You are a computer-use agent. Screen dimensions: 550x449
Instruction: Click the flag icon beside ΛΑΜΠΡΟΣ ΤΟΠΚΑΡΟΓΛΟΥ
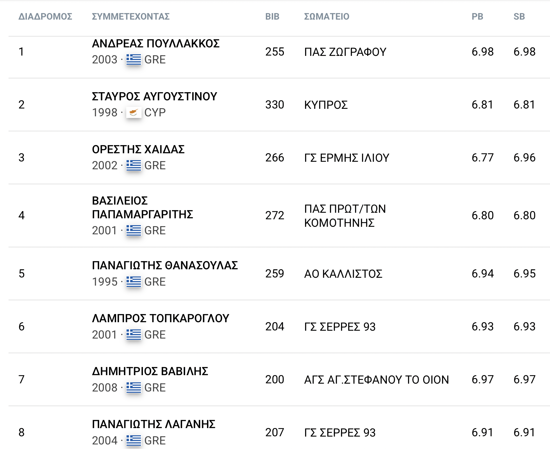pos(133,335)
